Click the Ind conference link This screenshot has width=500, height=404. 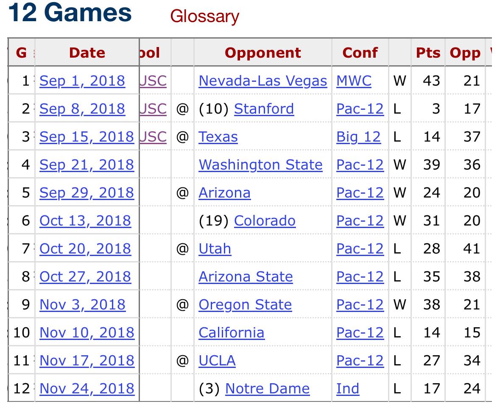pos(347,388)
